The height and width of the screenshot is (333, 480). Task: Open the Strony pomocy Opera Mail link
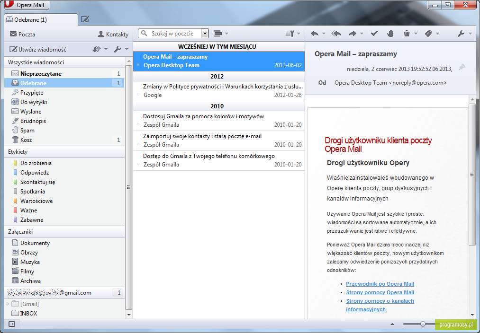380,292
